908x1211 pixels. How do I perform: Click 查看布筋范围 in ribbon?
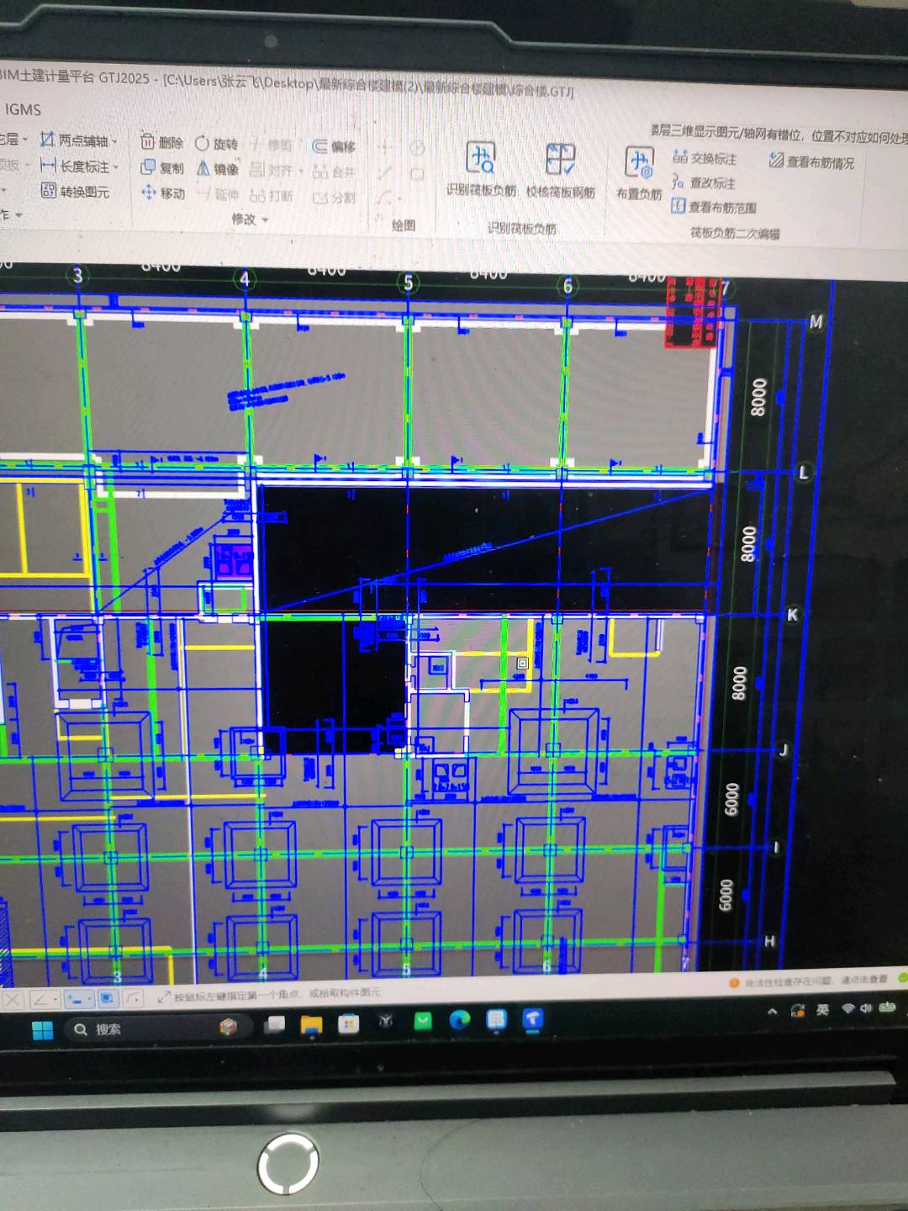714,207
